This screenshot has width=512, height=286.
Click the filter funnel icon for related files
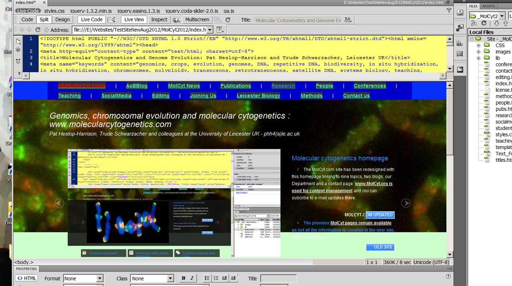click(449, 11)
